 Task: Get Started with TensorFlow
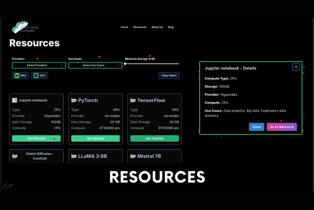[155, 138]
